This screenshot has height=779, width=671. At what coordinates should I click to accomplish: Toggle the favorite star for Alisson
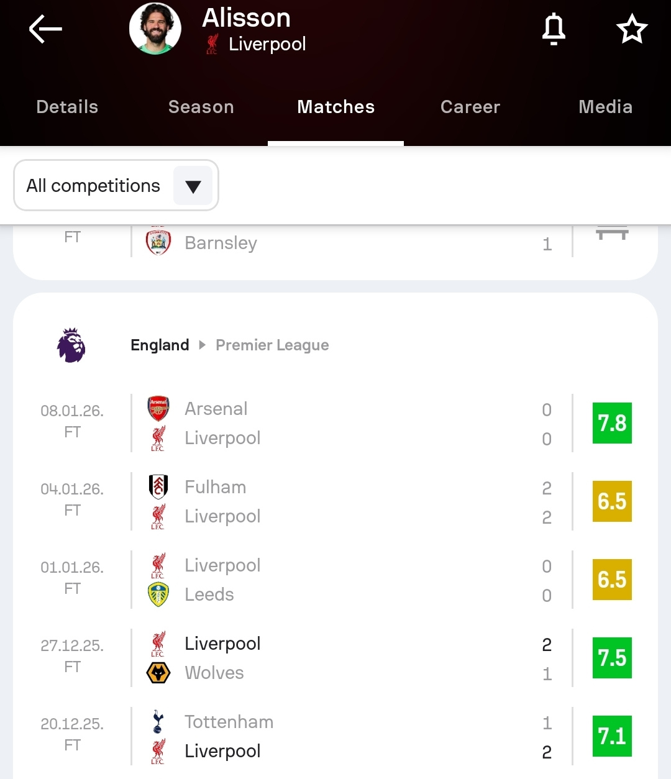click(631, 29)
